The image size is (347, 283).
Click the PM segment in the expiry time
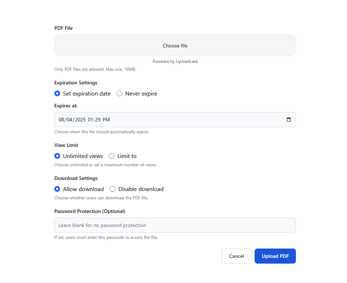(106, 120)
